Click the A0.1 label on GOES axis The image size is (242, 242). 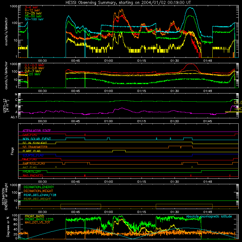(14, 117)
